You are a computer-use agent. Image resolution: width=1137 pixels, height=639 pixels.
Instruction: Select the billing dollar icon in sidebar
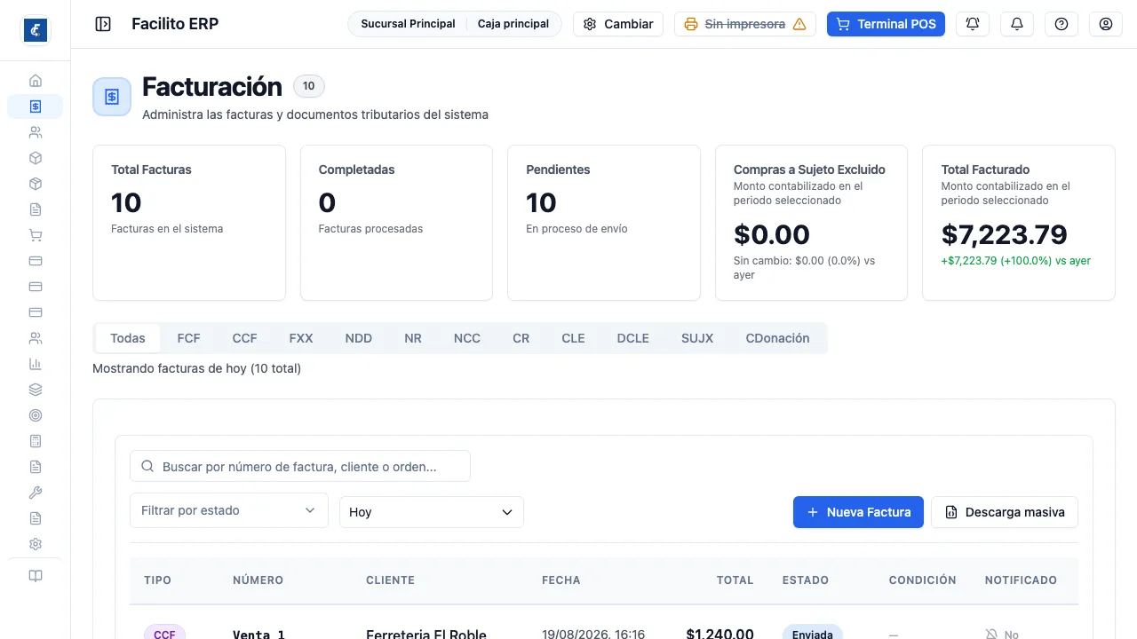click(36, 106)
